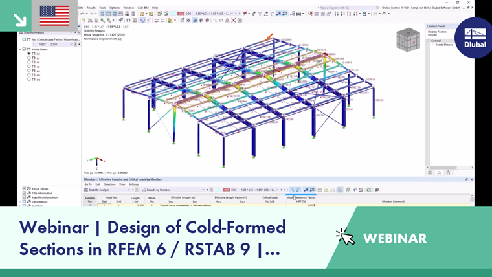
Task: Click the third icon at Control Panel bottom
Action: pos(448,173)
